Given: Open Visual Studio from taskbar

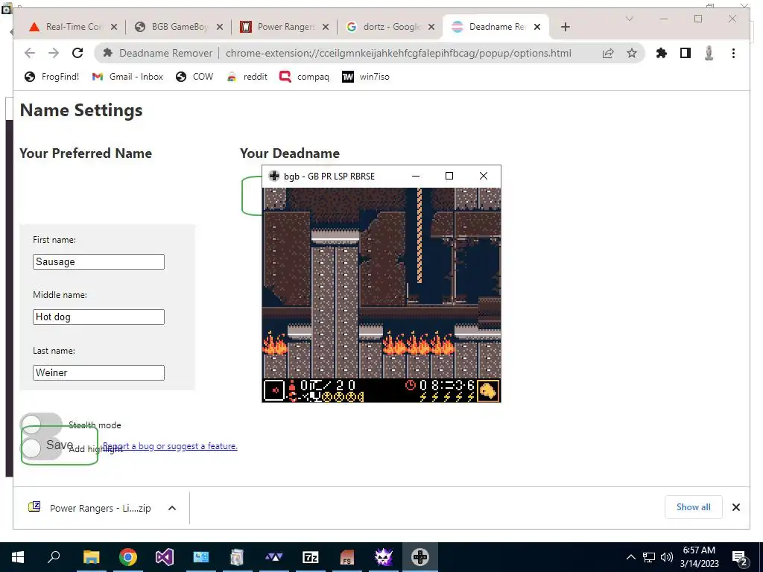Looking at the screenshot, I should point(165,557).
